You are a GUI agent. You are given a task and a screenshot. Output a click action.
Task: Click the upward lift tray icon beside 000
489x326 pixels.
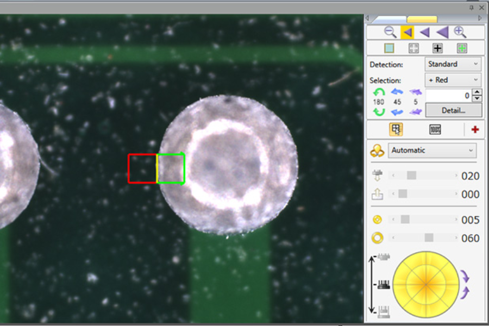[x=378, y=194]
